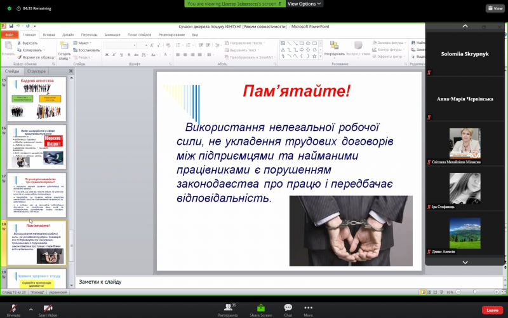Screen dimensions: 508x318
Task: Open the Participants panel
Action: tap(227, 310)
